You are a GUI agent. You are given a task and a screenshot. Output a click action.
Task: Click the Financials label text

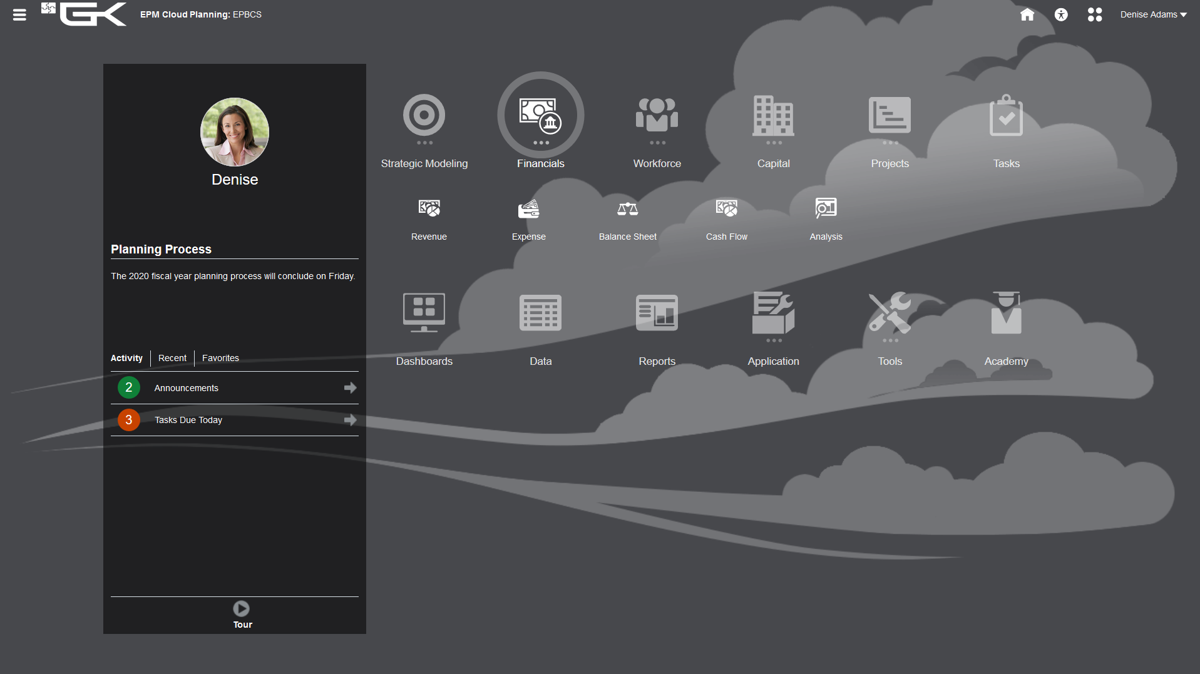pos(541,163)
